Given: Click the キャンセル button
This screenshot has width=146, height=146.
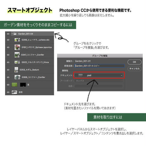Looking at the screenshot, I should click(135, 69).
